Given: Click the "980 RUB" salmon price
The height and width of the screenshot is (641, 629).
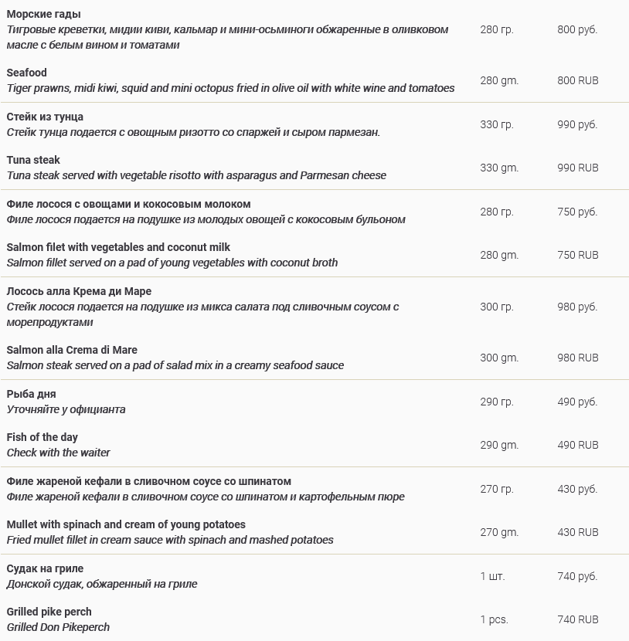Looking at the screenshot, I should (578, 358).
